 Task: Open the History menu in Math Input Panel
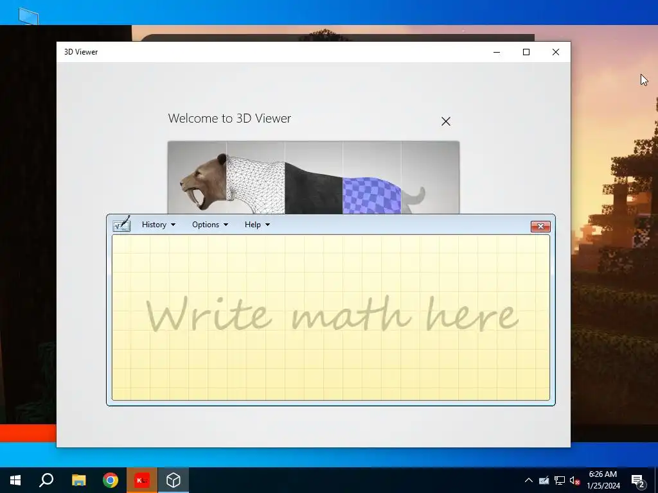158,225
